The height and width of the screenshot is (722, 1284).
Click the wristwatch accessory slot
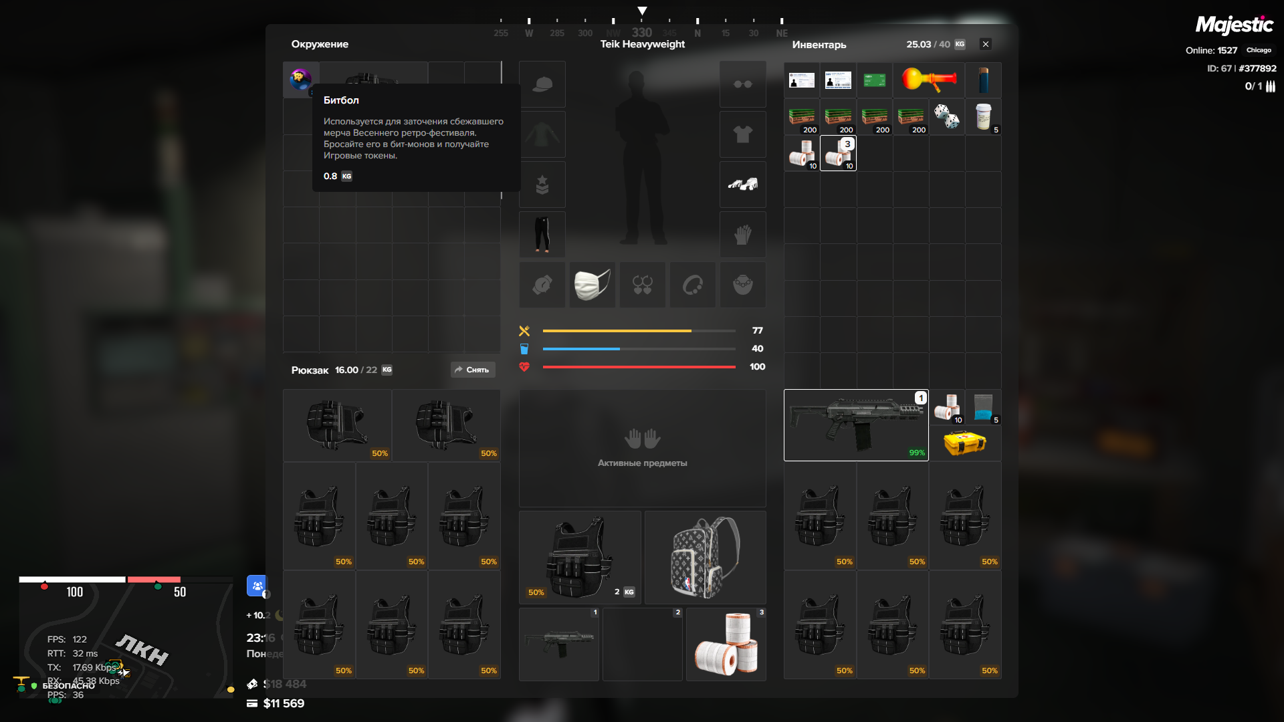[542, 285]
